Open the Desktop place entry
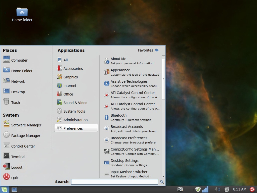Viewport: 257px width, 193px height. [x=14, y=92]
